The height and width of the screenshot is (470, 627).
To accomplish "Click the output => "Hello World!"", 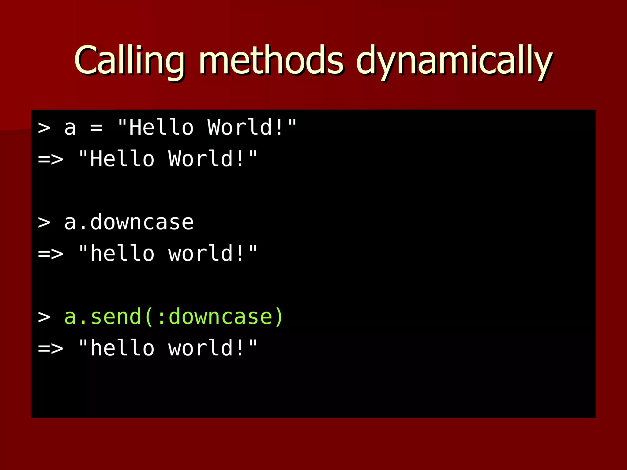I will coord(148,159).
